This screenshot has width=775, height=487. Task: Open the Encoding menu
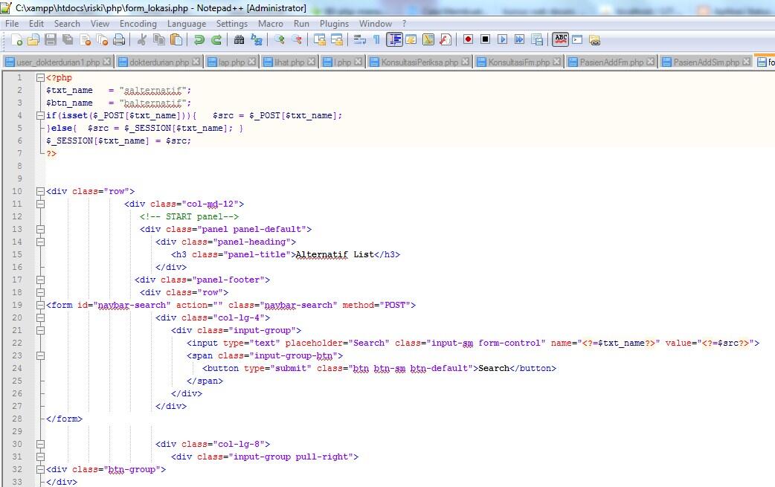(138, 24)
